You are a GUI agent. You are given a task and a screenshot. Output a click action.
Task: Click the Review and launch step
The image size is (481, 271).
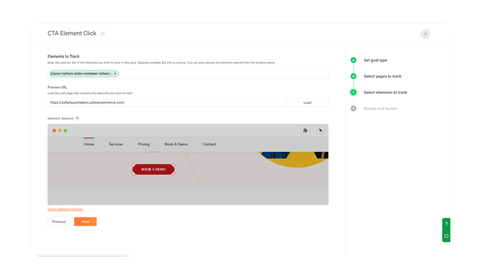pyautogui.click(x=380, y=109)
